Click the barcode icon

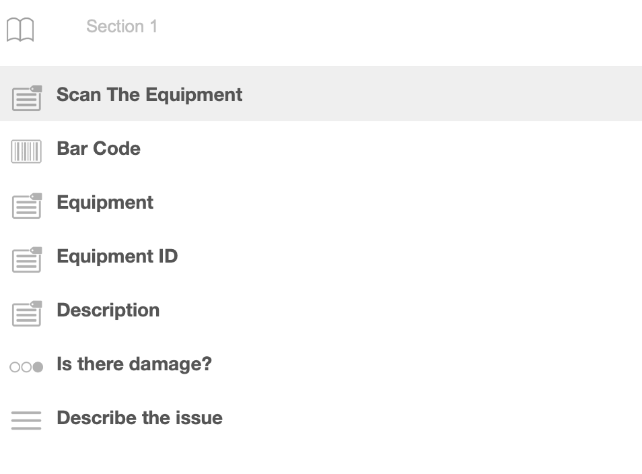tap(26, 151)
